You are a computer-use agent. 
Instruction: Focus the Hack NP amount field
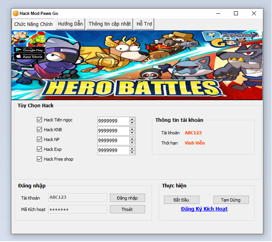pyautogui.click(x=113, y=141)
